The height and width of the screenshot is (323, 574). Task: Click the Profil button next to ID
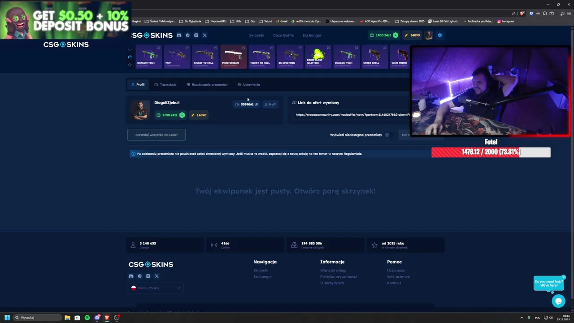270,104
